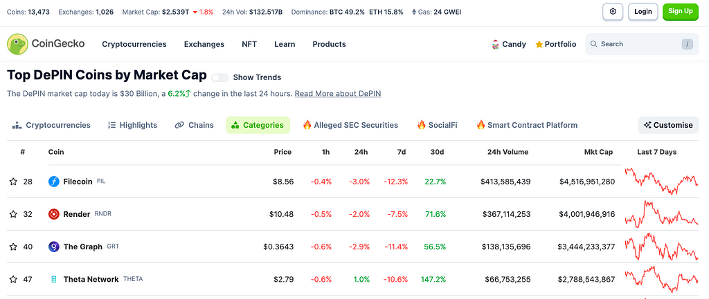Sort by the 1h column header
Image resolution: width=709 pixels, height=299 pixels.
click(x=325, y=152)
